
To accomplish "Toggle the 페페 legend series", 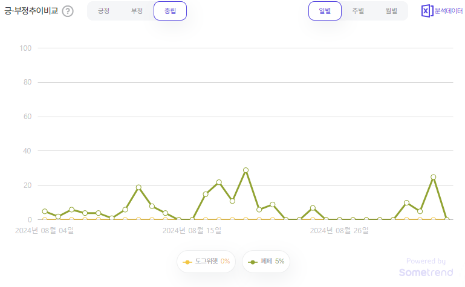I will click(x=265, y=261).
